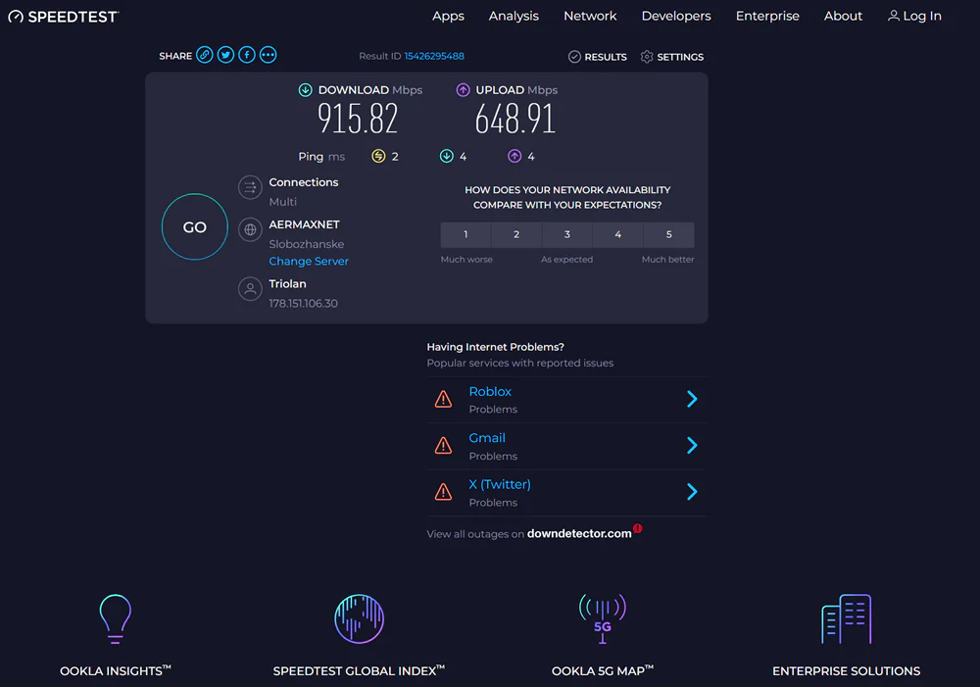The image size is (980, 687).
Task: Click the upload arrow icon beside UPLOAD
Action: click(463, 90)
